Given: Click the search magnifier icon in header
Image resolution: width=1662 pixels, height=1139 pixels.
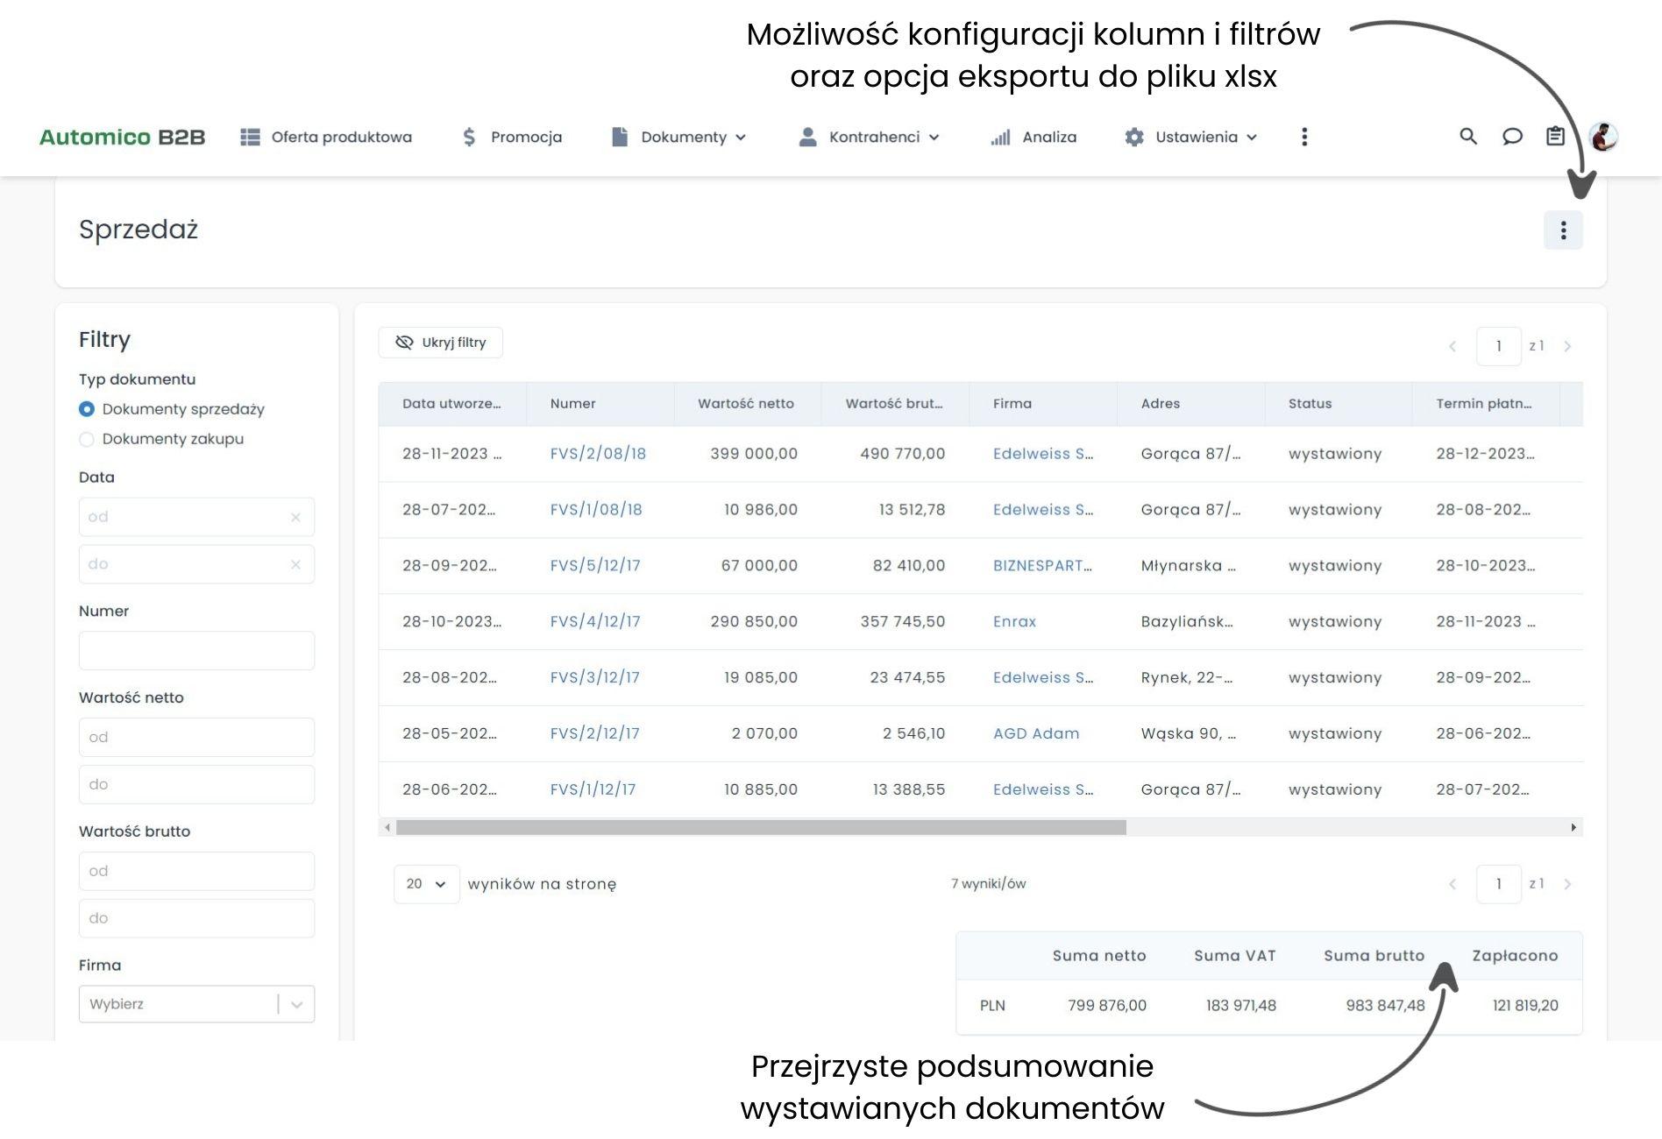Looking at the screenshot, I should point(1467,137).
